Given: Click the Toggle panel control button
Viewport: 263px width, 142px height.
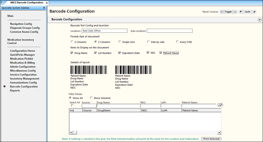Looking at the screenshot, I should pos(228,12).
